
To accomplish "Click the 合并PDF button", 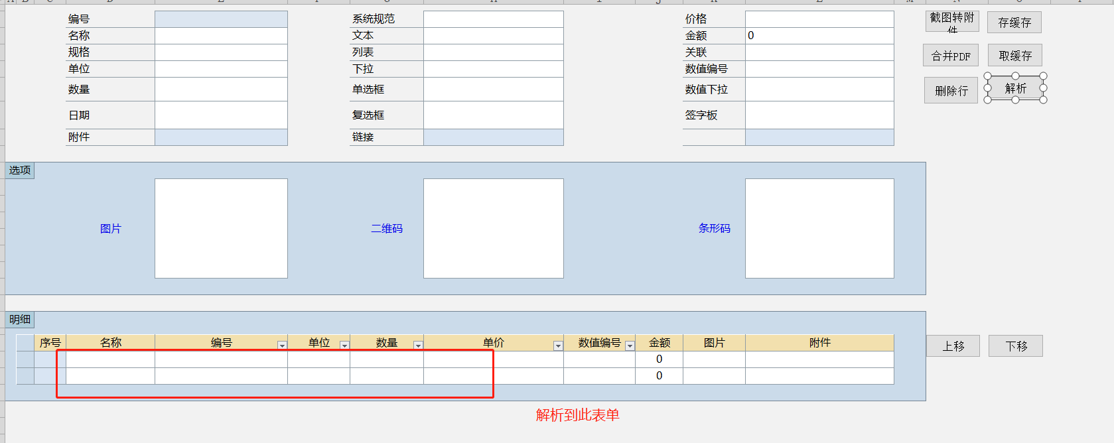I will point(950,56).
